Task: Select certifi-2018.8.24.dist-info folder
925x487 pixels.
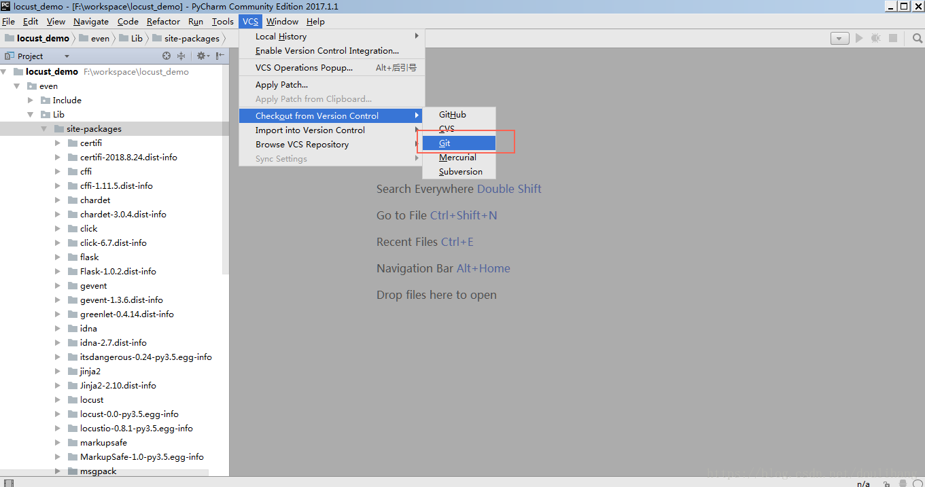Action: coord(128,157)
